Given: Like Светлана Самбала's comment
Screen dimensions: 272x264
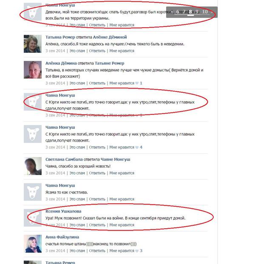Looking at the screenshot, I should point(122,173).
